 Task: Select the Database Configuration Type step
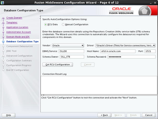(x=22, y=42)
